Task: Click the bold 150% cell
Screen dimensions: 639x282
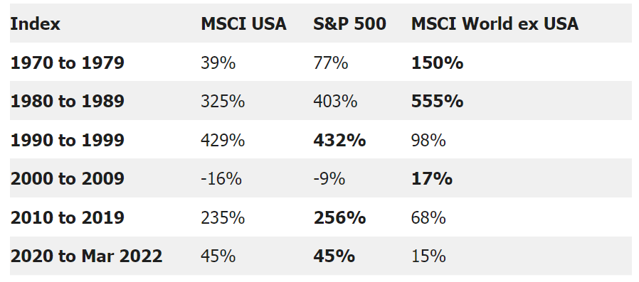Action: [x=438, y=63]
